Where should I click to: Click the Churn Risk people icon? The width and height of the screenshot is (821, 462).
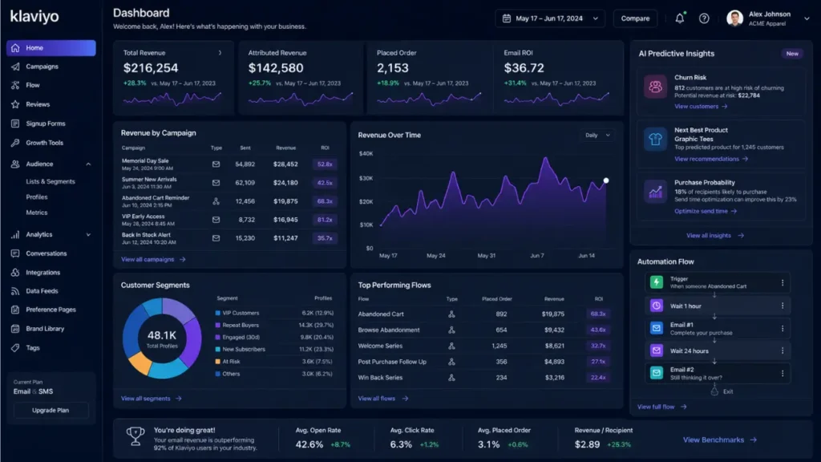655,87
